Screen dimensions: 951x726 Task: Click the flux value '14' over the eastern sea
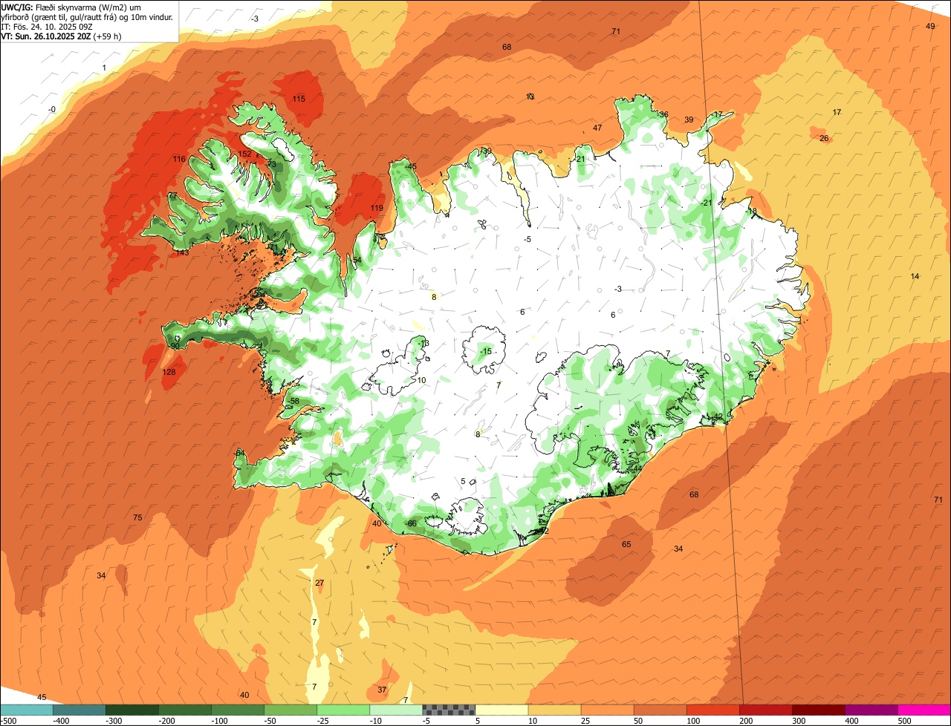click(915, 276)
